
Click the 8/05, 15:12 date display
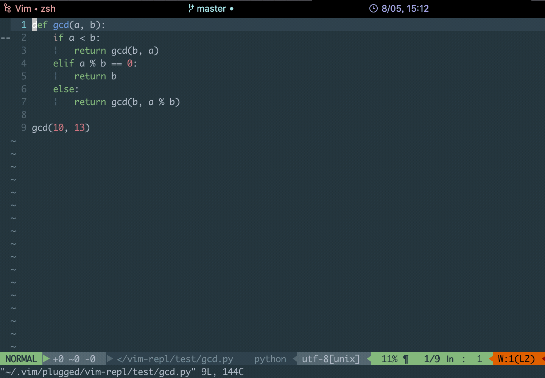(405, 8)
